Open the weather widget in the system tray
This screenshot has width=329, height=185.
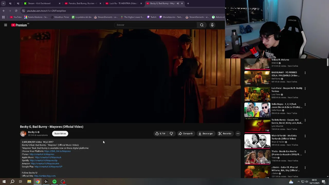(291, 182)
